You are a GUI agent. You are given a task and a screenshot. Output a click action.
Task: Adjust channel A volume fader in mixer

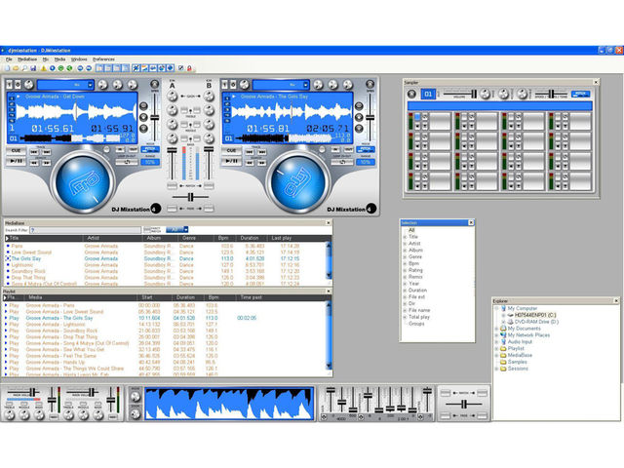click(172, 150)
